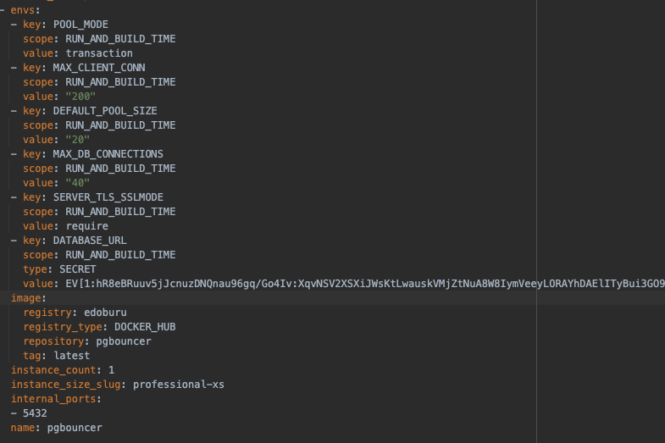The height and width of the screenshot is (443, 665).
Task: Click the "40" string value
Action: coord(78,183)
